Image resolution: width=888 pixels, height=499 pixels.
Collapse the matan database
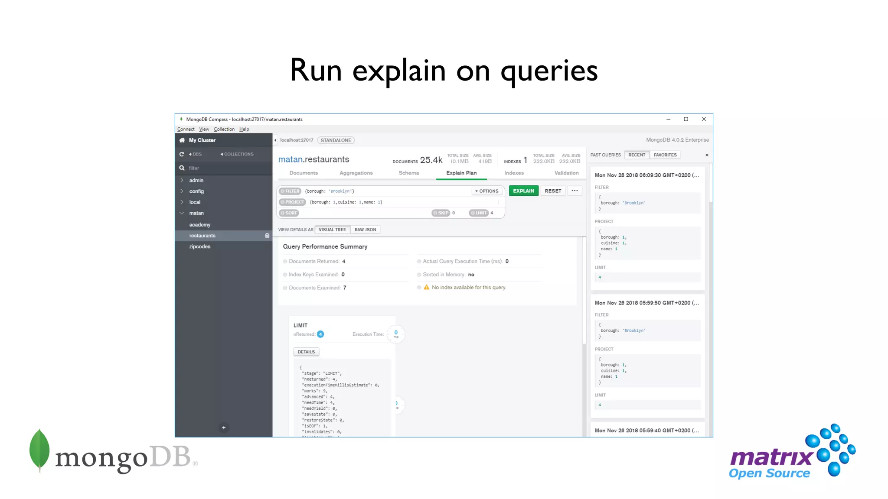[182, 213]
